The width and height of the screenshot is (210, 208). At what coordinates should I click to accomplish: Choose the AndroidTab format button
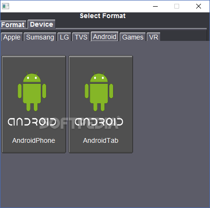(101, 104)
